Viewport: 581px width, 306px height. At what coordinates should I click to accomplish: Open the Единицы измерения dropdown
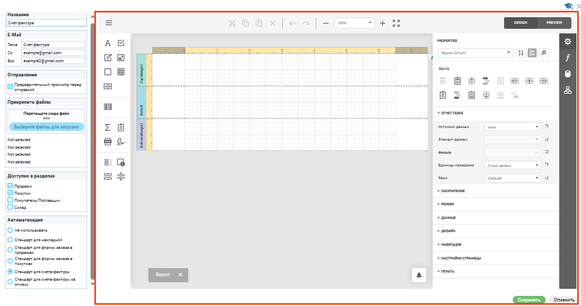tap(513, 165)
